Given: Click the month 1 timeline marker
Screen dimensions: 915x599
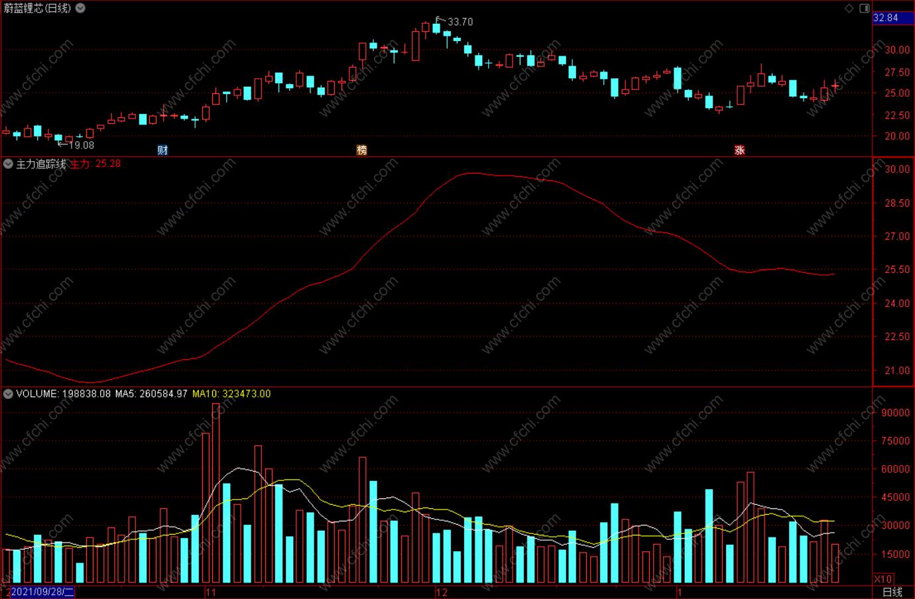Looking at the screenshot, I should click(x=680, y=592).
